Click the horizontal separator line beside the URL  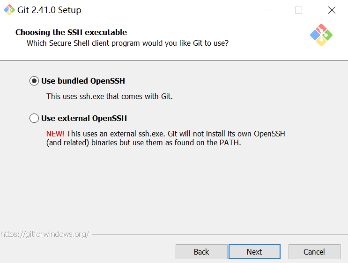(220, 234)
